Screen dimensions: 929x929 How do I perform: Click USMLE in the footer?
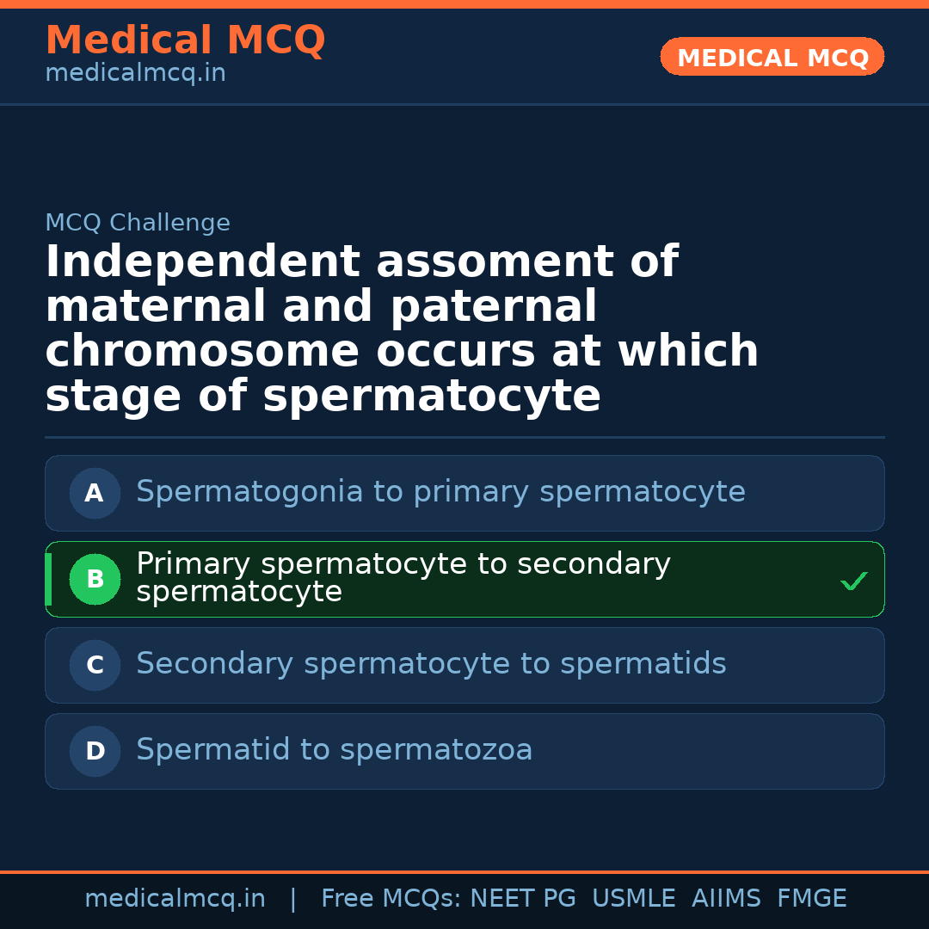634,899
